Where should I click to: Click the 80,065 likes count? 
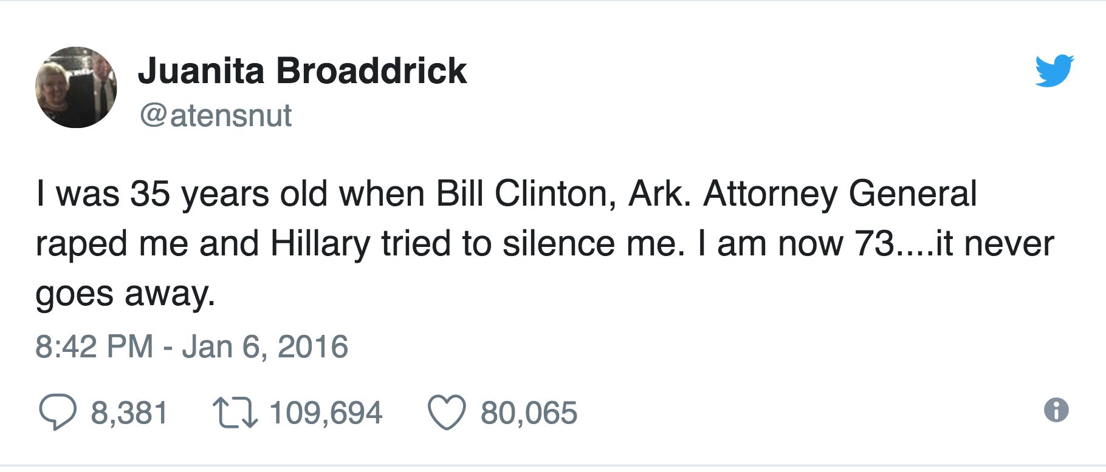pos(529,413)
